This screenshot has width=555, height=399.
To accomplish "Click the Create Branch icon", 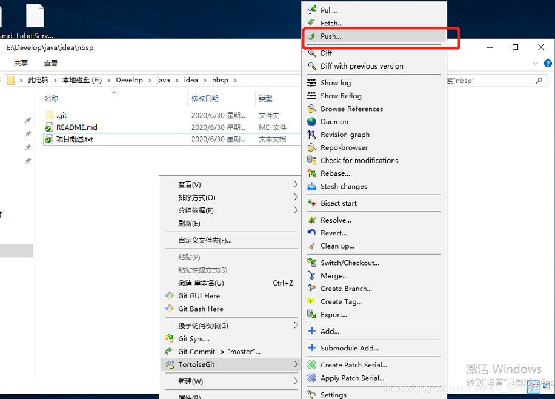I will coord(312,289).
